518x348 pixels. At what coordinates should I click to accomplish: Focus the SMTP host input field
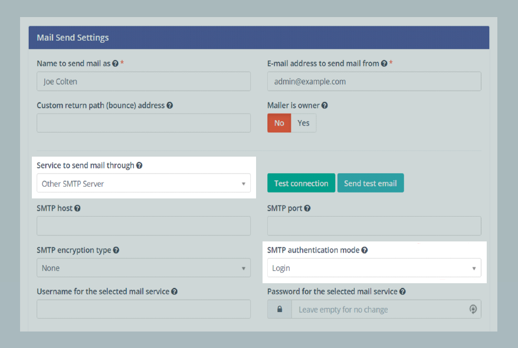point(143,226)
